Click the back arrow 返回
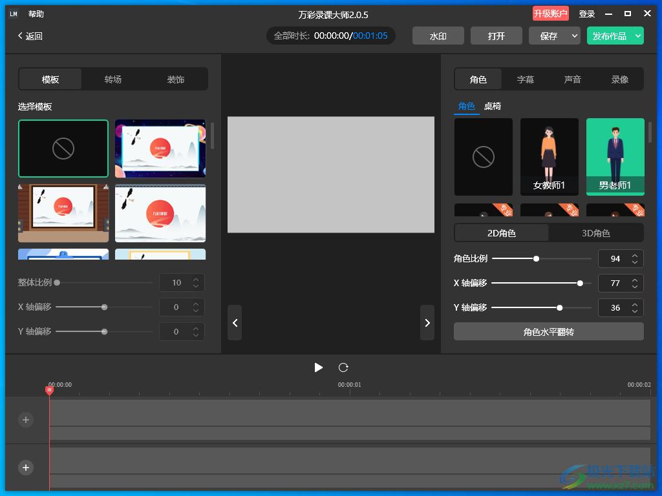Image resolution: width=662 pixels, height=496 pixels. point(30,36)
